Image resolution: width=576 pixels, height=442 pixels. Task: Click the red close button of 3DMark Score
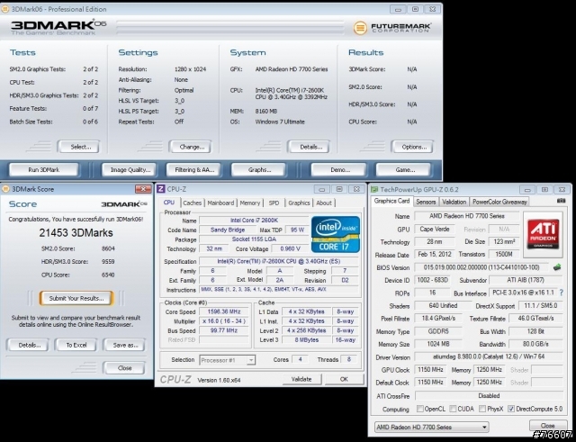[x=143, y=189]
